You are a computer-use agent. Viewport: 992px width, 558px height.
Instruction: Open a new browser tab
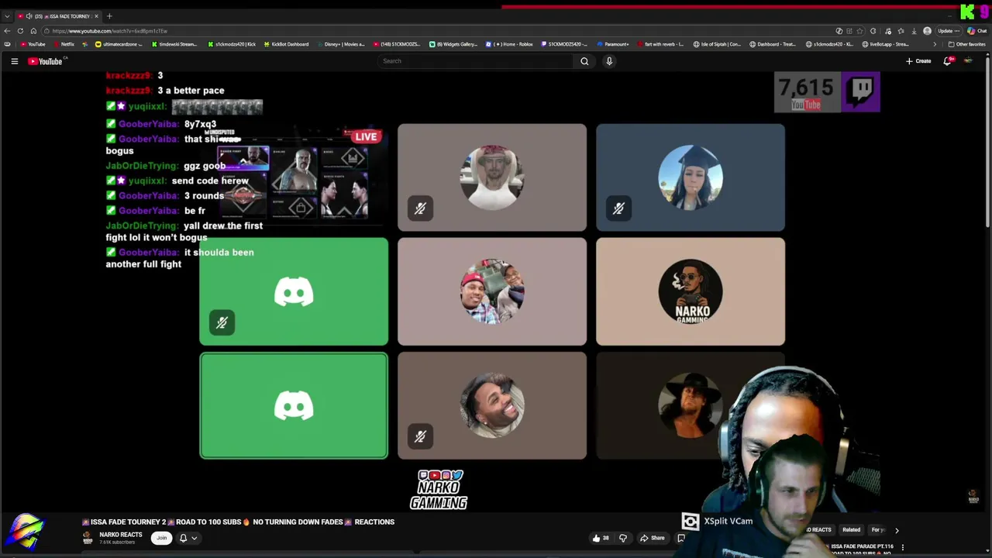[x=109, y=16]
